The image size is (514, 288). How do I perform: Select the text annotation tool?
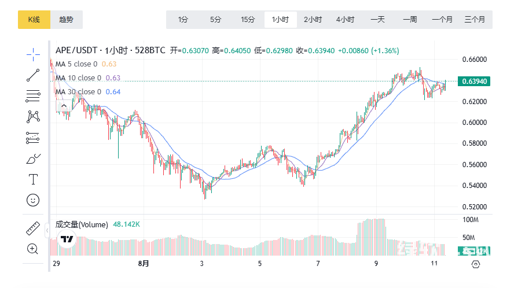[x=33, y=179]
